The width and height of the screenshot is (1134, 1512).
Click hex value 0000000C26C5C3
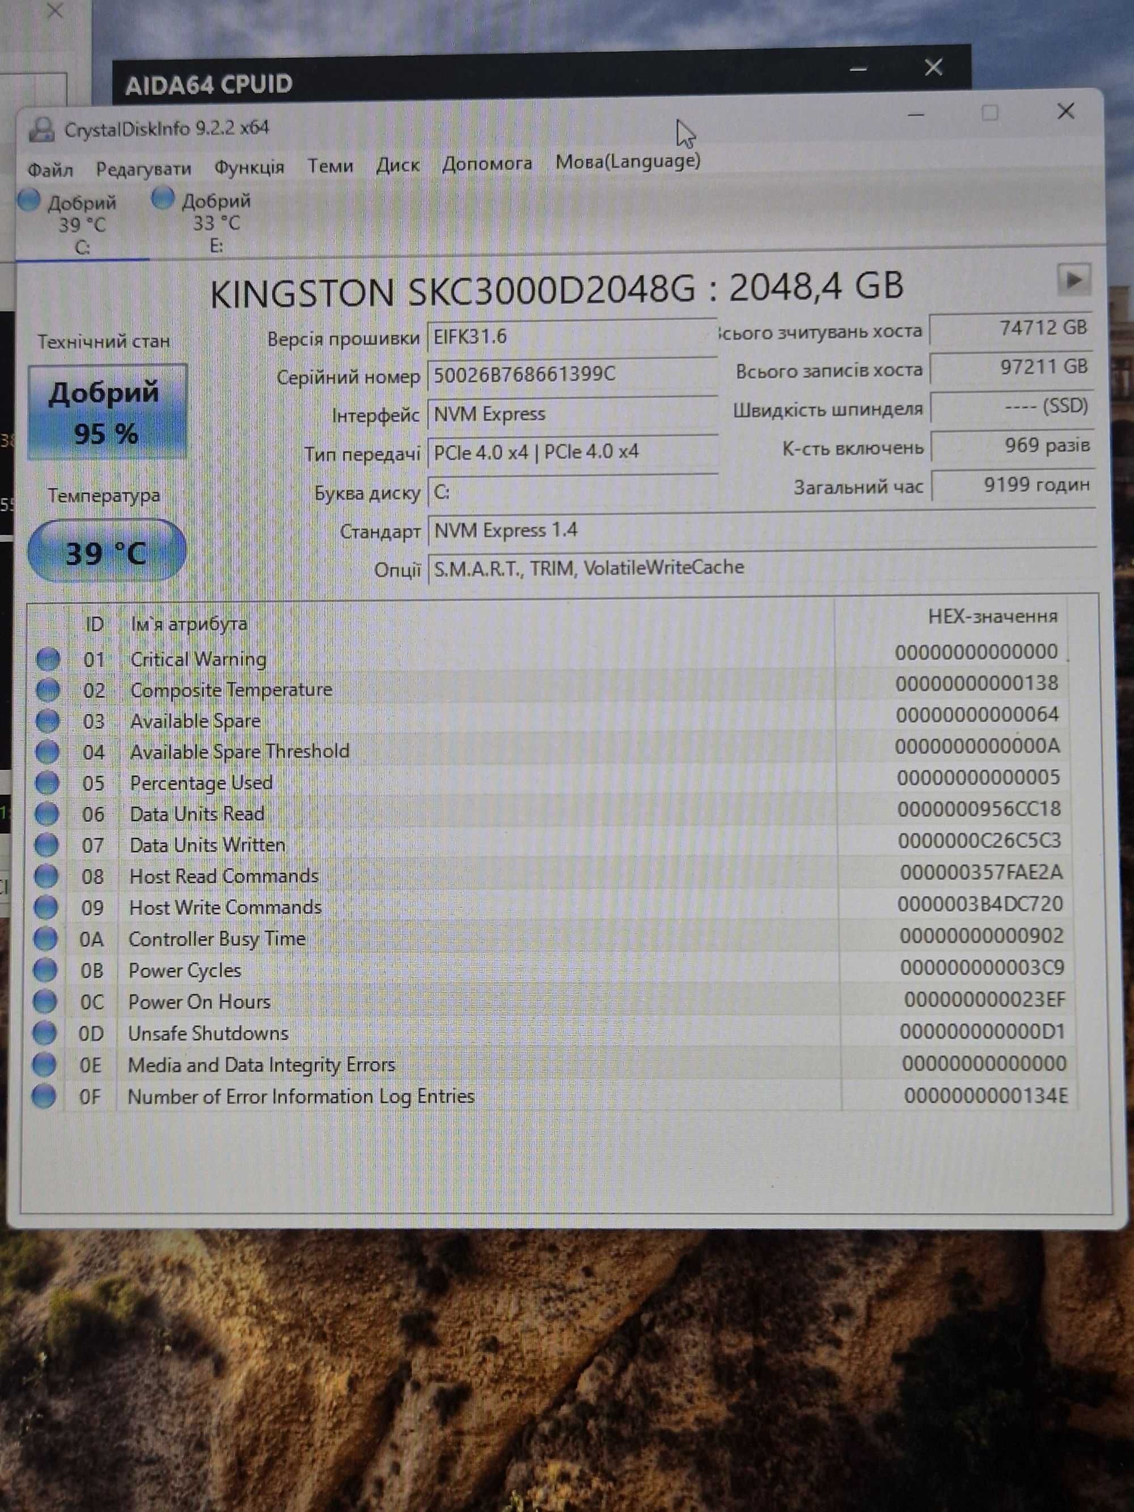pos(980,841)
